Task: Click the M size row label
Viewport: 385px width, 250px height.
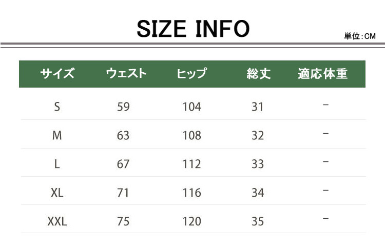Action: point(57,135)
